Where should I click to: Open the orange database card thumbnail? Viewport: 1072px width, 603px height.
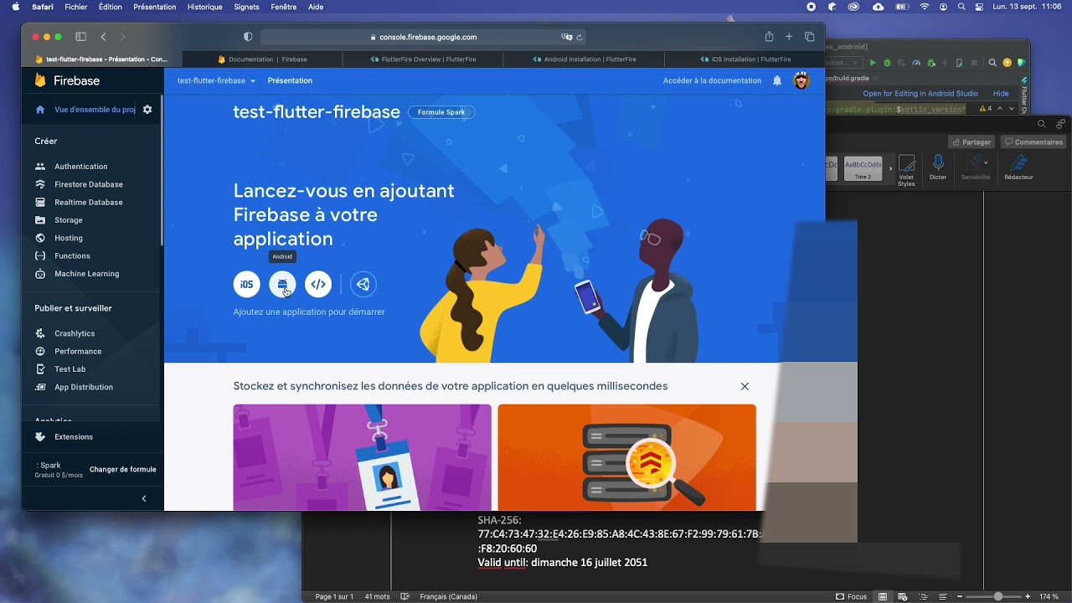click(x=626, y=457)
